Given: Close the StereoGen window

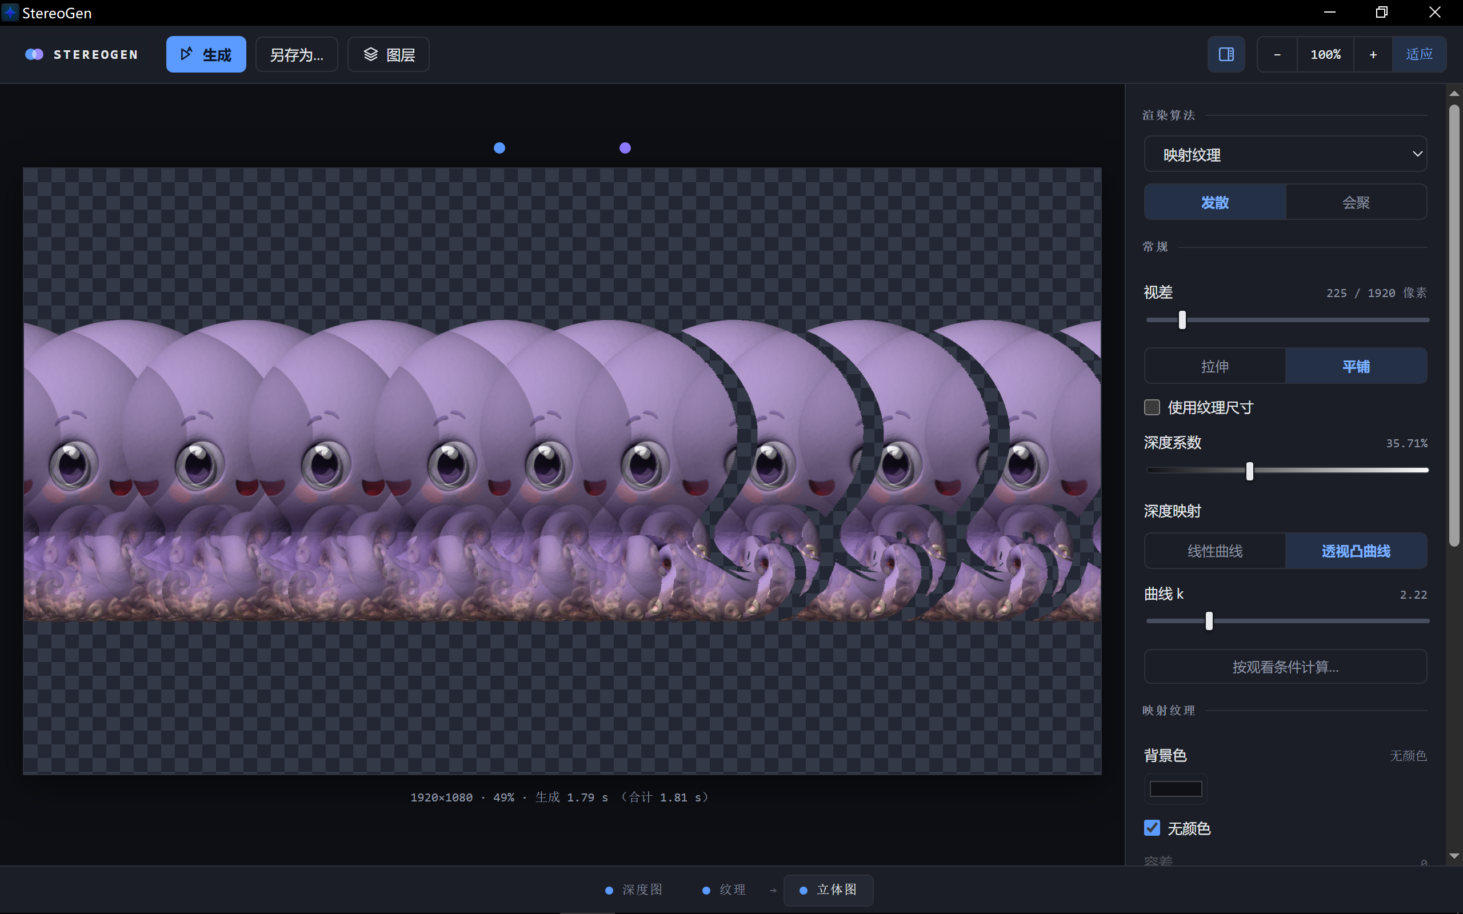Looking at the screenshot, I should tap(1434, 13).
